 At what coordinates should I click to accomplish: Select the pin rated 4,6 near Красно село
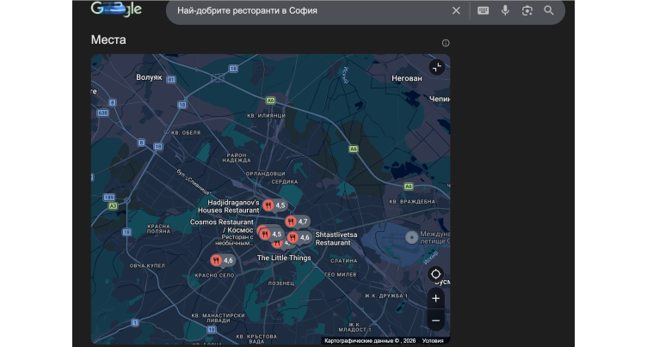click(222, 260)
